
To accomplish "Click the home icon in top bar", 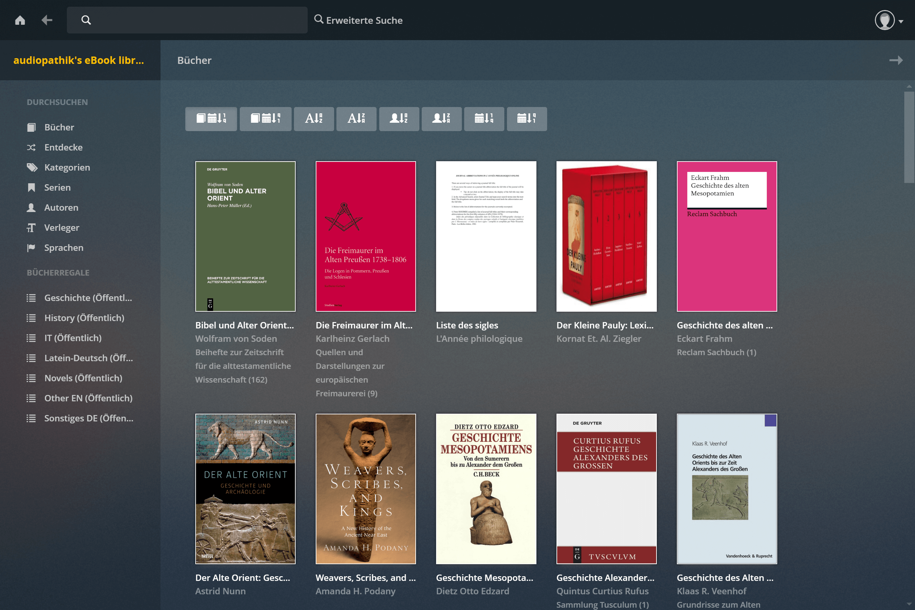I will (20, 20).
